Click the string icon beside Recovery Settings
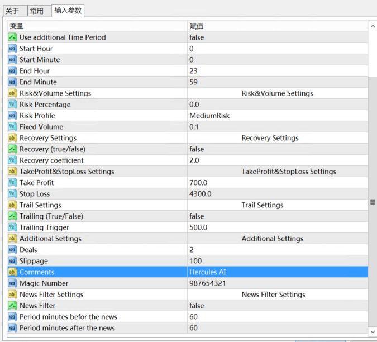Viewport: 377px width, 342px height. (x=12, y=138)
